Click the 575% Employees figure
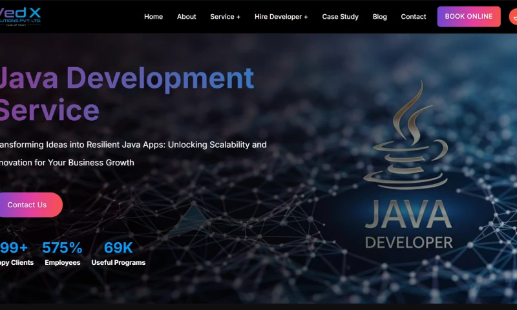This screenshot has height=310, width=517. pos(62,248)
